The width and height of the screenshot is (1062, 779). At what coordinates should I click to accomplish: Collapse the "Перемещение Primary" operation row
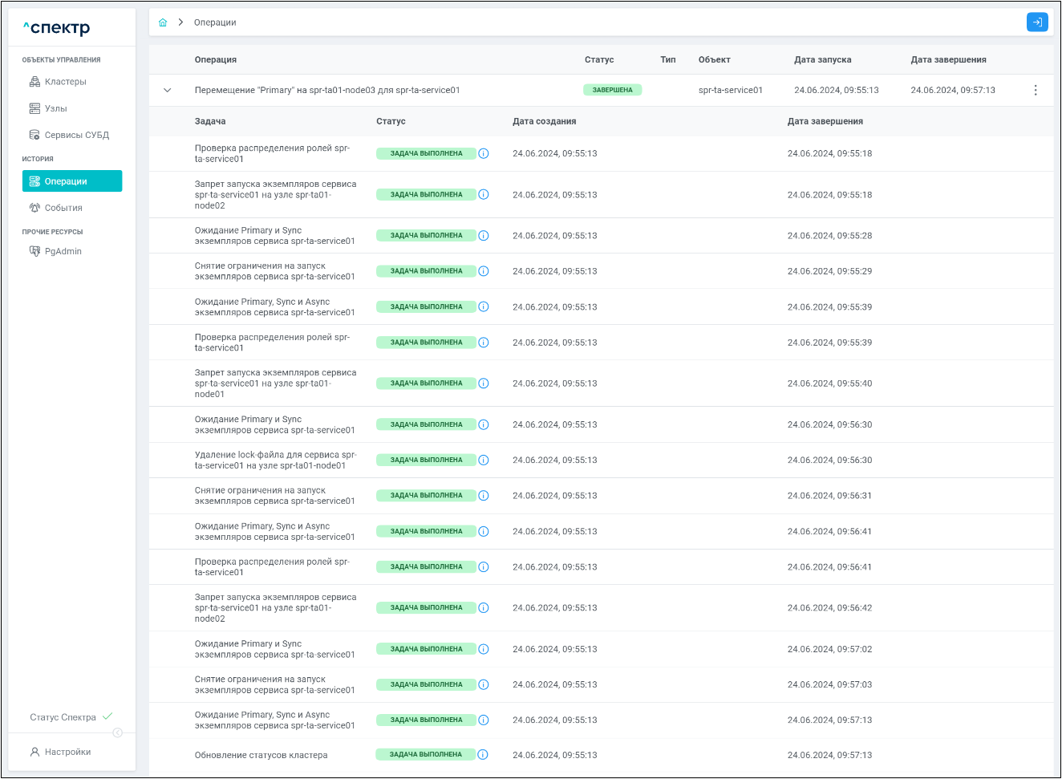167,91
